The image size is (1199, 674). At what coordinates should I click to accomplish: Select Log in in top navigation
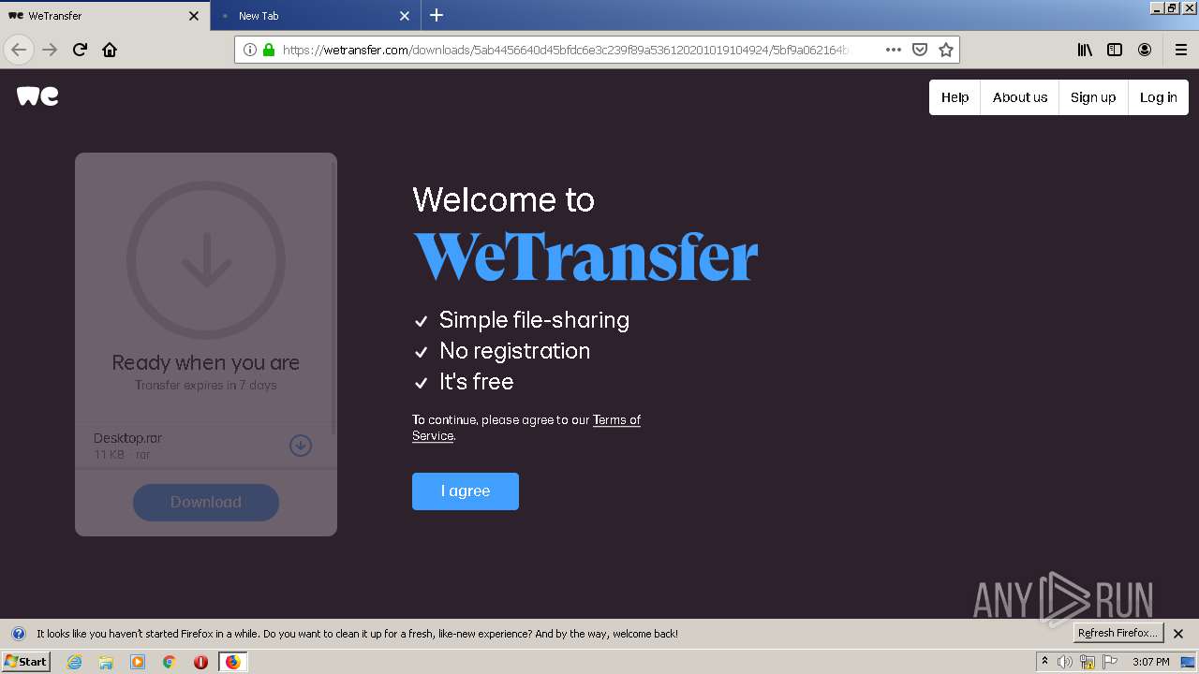1158,97
